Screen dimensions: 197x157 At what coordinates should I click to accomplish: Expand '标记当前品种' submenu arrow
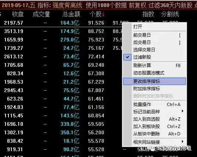(183, 111)
